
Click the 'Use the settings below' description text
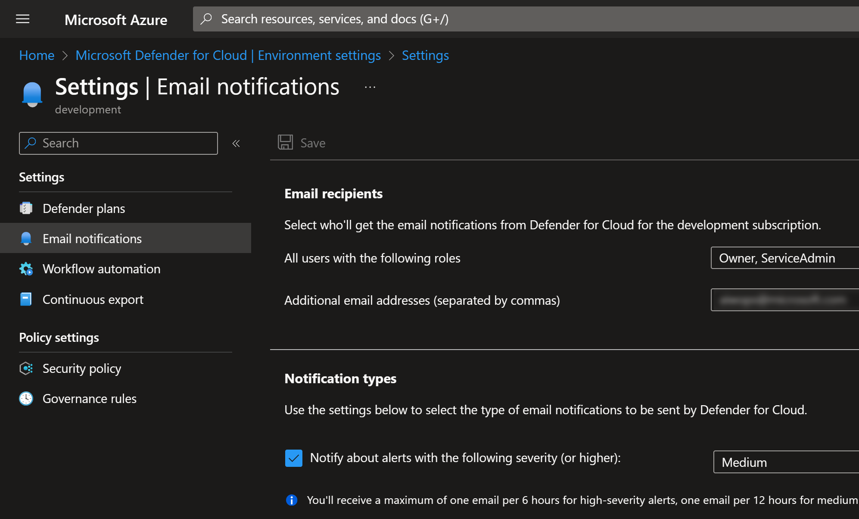point(546,410)
